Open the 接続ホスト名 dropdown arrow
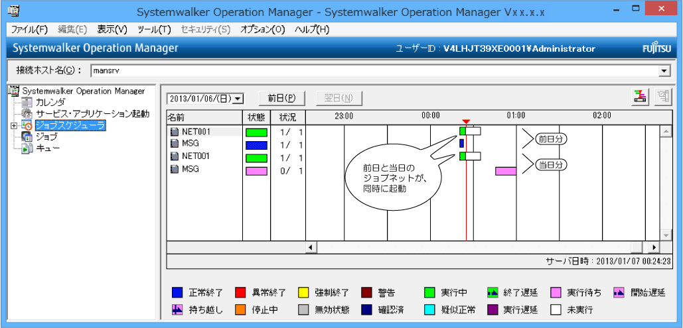 664,71
